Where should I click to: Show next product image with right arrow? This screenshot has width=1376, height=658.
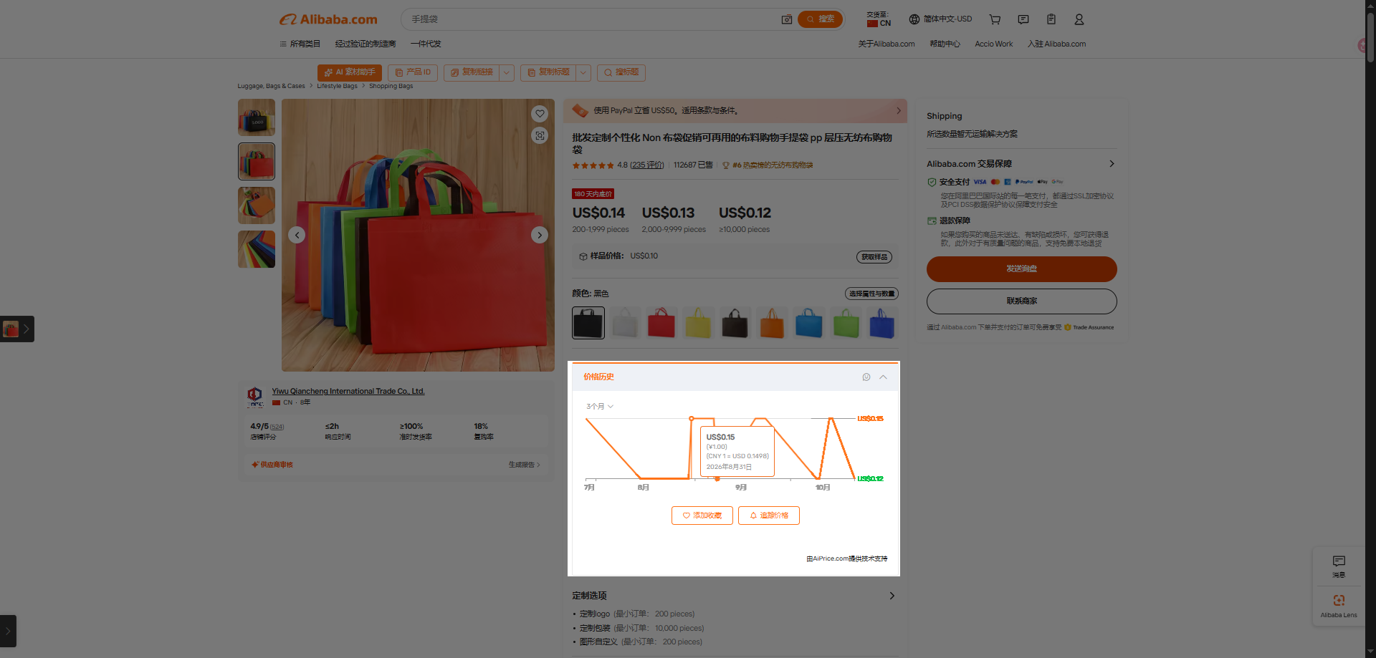point(540,235)
